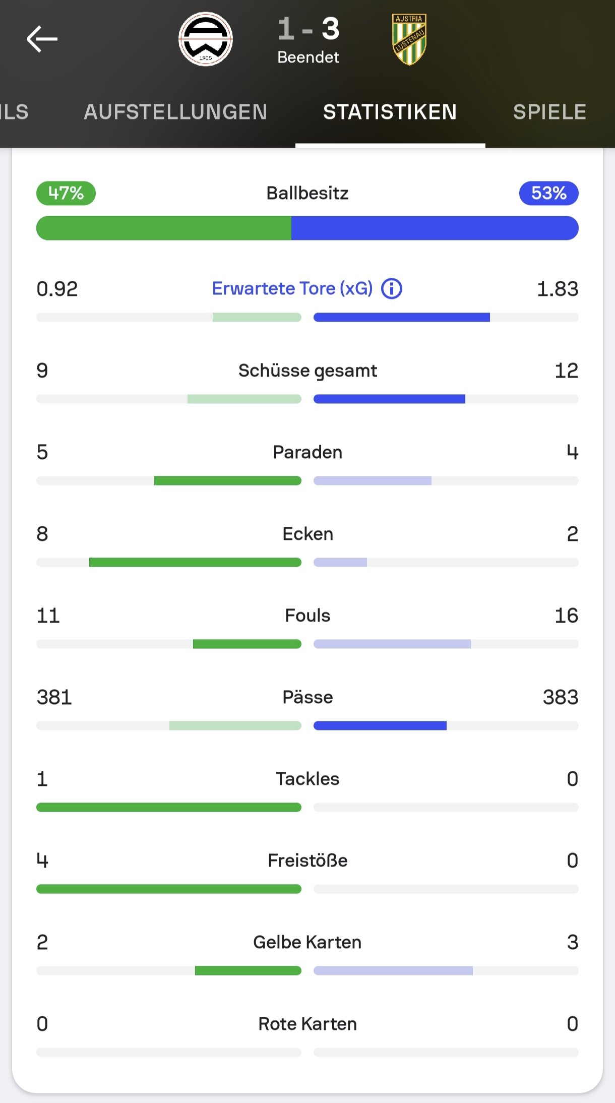
Task: Open the Spiele tab
Action: [x=550, y=112]
